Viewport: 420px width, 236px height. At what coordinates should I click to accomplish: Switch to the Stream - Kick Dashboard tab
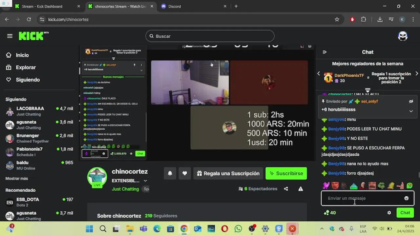[47, 6]
